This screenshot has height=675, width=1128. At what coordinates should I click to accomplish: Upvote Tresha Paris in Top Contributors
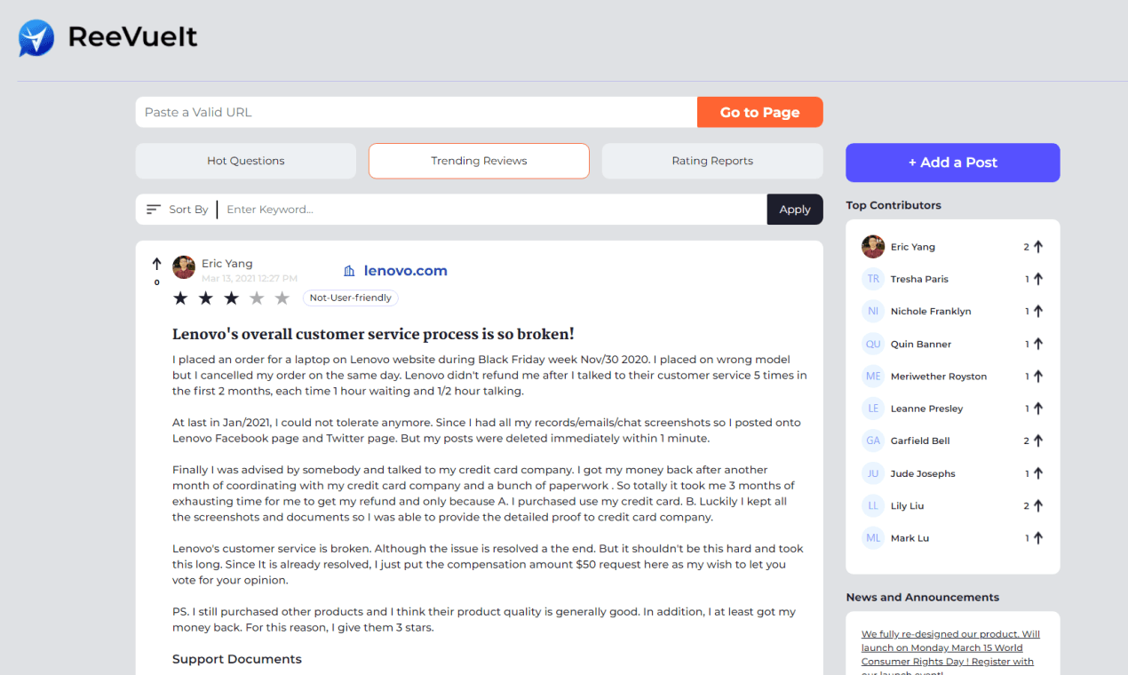pyautogui.click(x=1038, y=279)
